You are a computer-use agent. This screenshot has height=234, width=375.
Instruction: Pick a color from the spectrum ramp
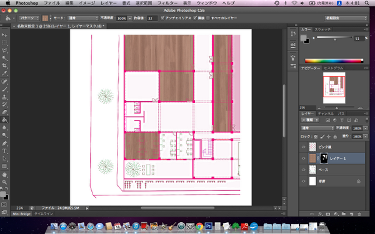pos(334,61)
